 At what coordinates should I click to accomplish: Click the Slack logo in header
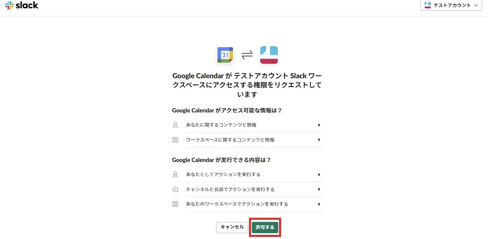click(22, 5)
